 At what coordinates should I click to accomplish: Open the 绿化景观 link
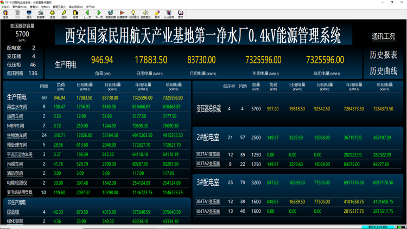(x=15, y=221)
